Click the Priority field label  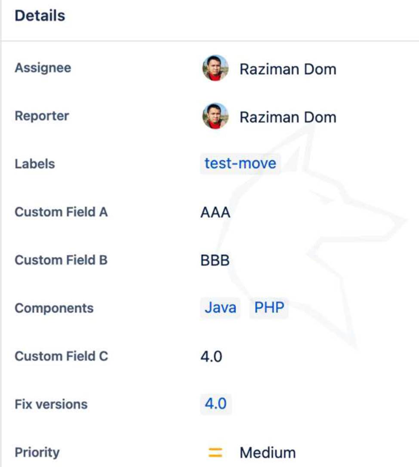coord(37,452)
